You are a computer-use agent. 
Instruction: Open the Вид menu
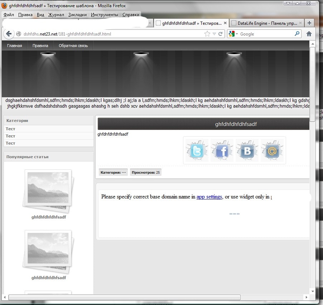pyautogui.click(x=40, y=15)
